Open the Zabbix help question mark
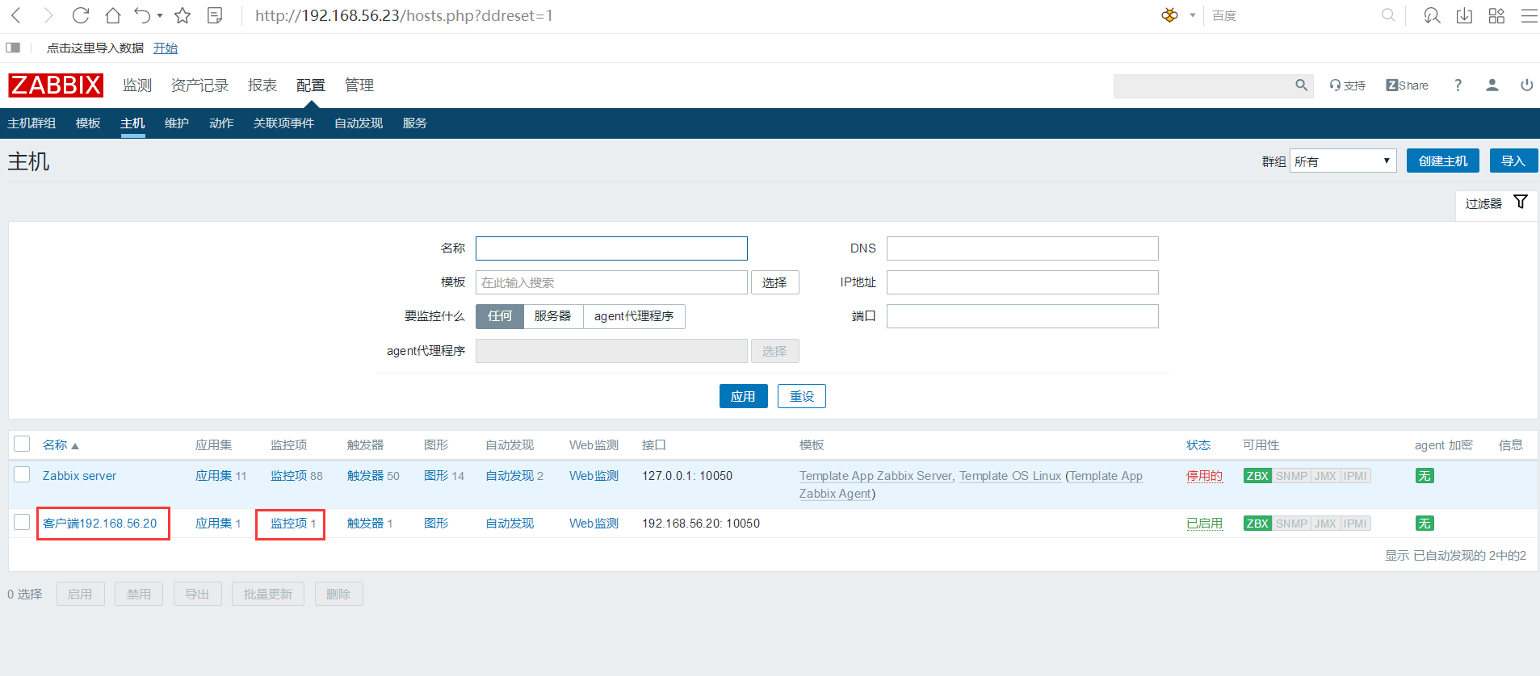The image size is (1540, 676). click(x=1458, y=85)
